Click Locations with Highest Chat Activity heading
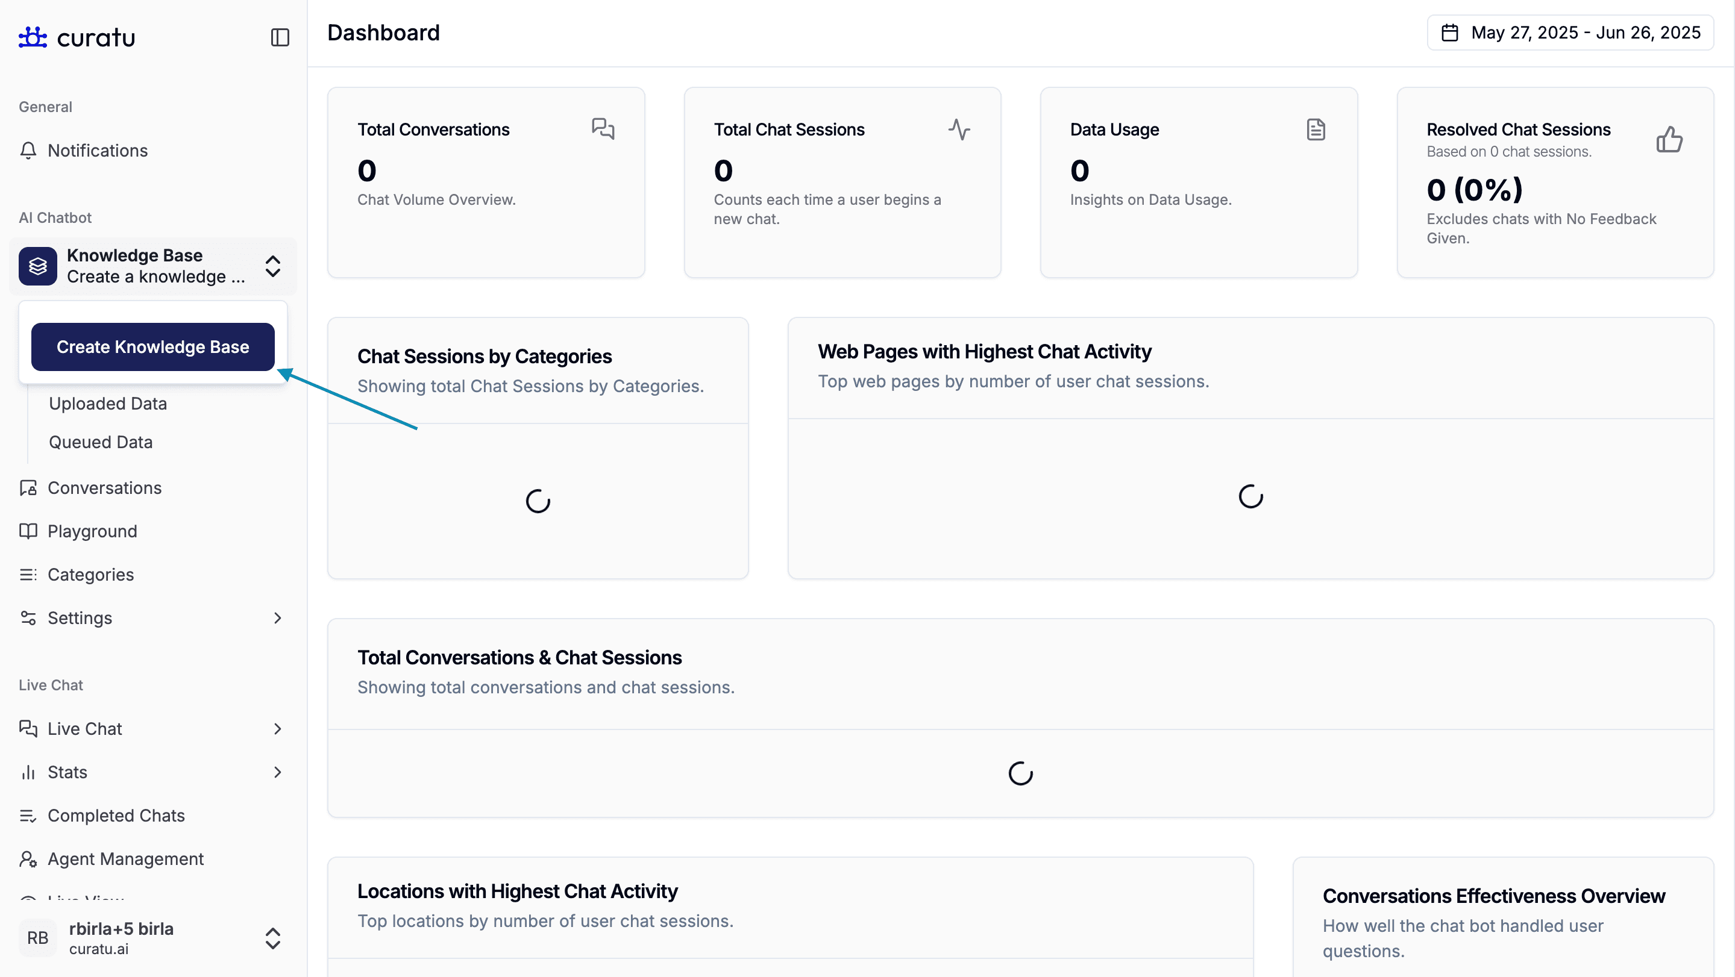Image resolution: width=1735 pixels, height=977 pixels. [517, 891]
